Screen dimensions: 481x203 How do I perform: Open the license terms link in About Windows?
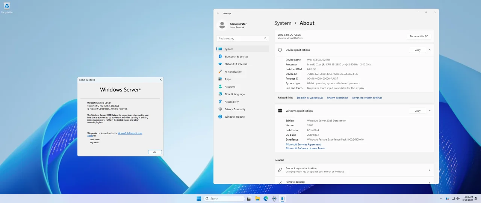pyautogui.click(x=130, y=133)
